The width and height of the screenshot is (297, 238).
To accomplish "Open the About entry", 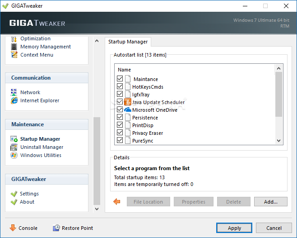I will pos(27,202).
